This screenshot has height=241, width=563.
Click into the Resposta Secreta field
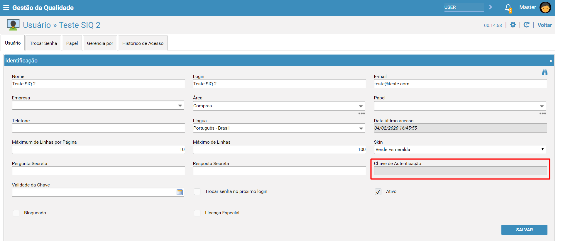pyautogui.click(x=280, y=171)
